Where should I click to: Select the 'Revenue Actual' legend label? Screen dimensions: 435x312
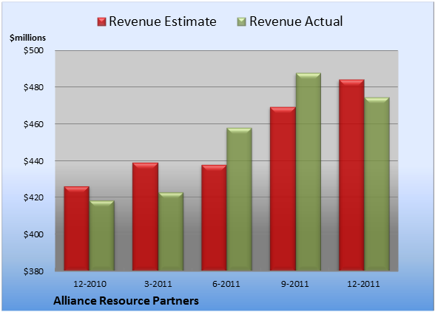296,21
